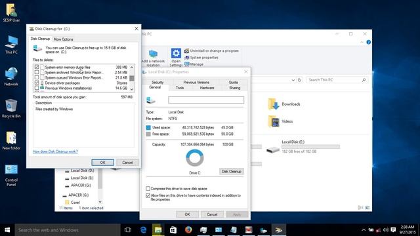Select Local Disk (E:) drive icon

273,149
